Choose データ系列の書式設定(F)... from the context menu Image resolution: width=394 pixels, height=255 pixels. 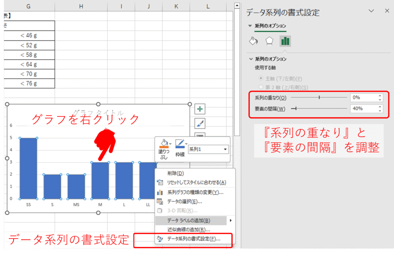click(194, 239)
